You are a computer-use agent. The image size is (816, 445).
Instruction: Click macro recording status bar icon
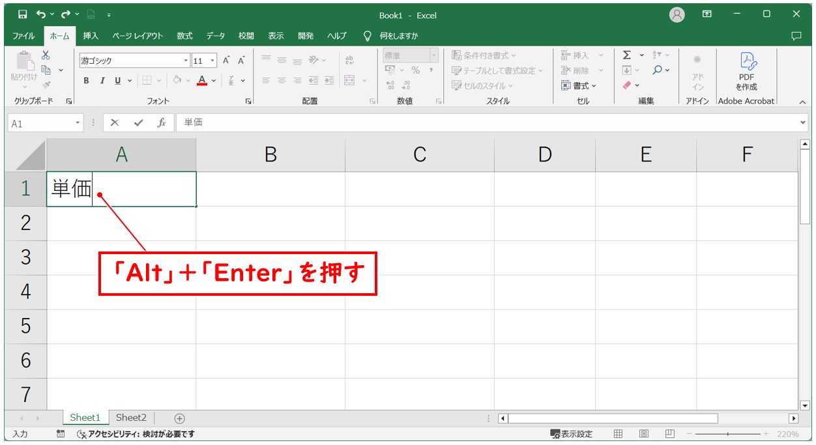61,434
